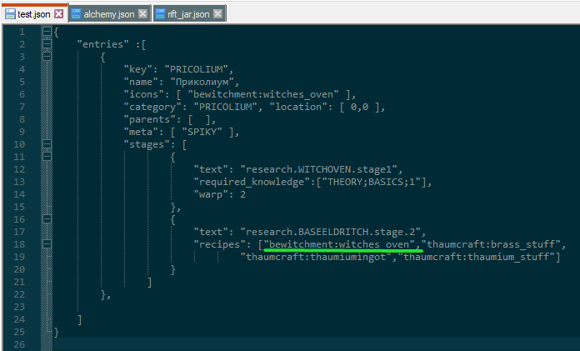Click the "warp" key on line 14
Screen dimensions: 580x351
(211, 194)
